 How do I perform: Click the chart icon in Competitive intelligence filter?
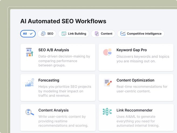[123, 34]
